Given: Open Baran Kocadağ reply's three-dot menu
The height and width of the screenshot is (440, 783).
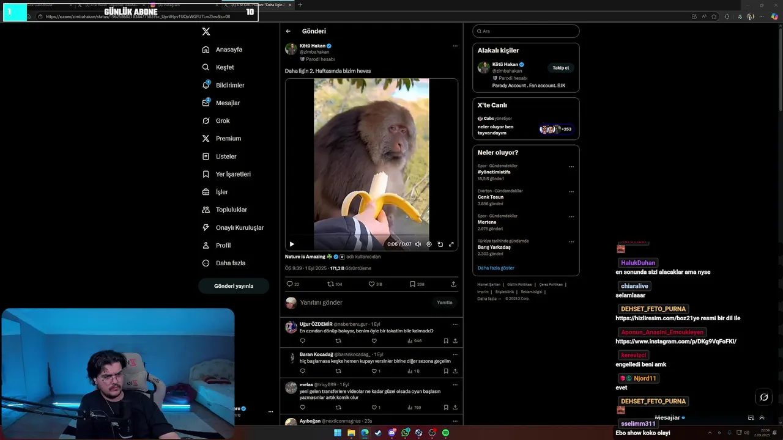Looking at the screenshot, I should pos(455,354).
